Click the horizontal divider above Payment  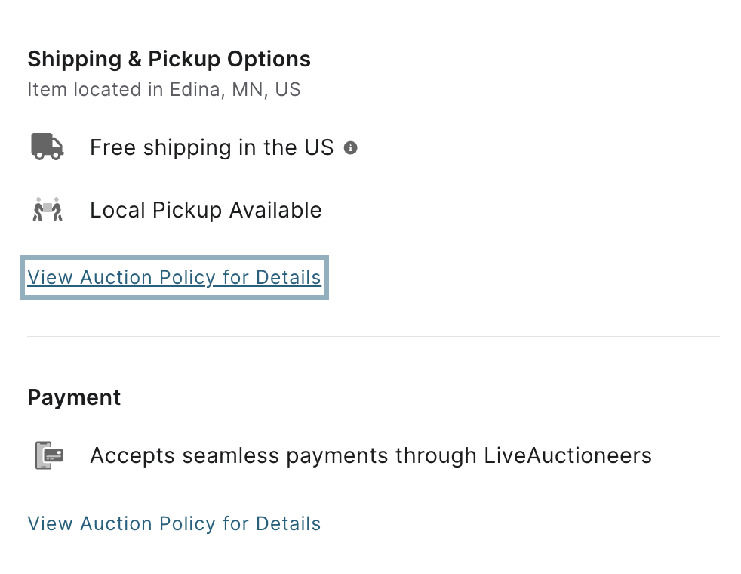click(374, 337)
